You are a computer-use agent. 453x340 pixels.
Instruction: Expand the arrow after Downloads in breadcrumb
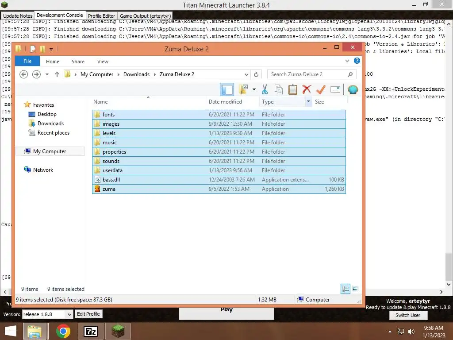[x=154, y=74]
